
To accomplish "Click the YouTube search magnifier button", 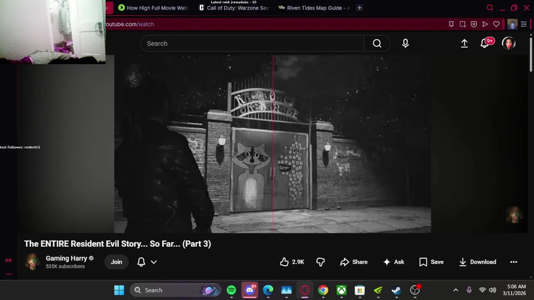I will [x=377, y=43].
